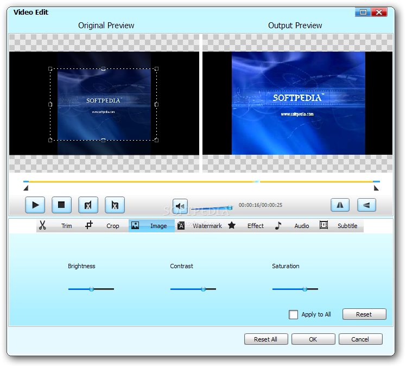Select the Image tab

[x=151, y=226]
